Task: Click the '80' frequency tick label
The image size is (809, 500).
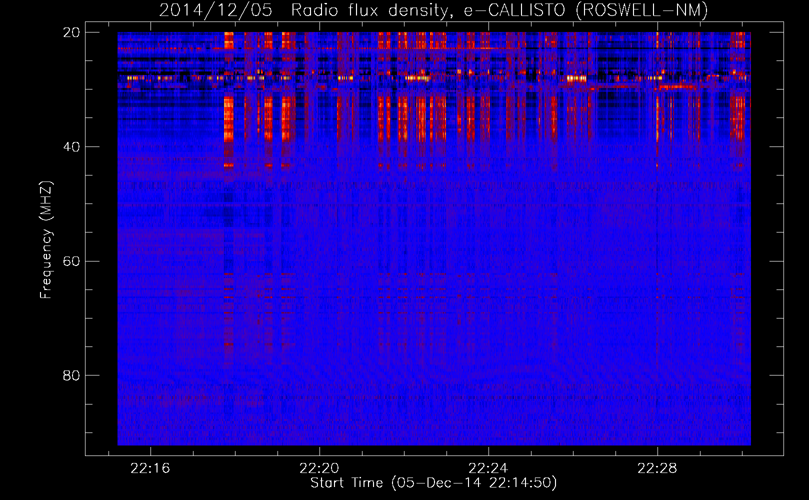Action: [71, 375]
